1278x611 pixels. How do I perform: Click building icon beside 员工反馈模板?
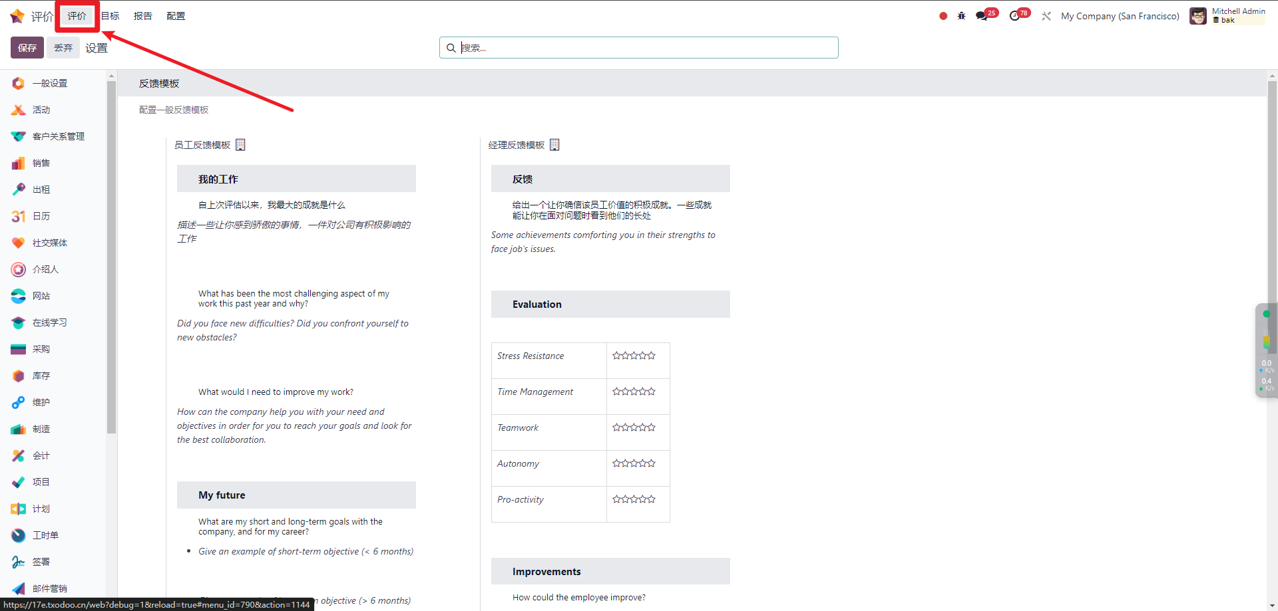click(241, 145)
